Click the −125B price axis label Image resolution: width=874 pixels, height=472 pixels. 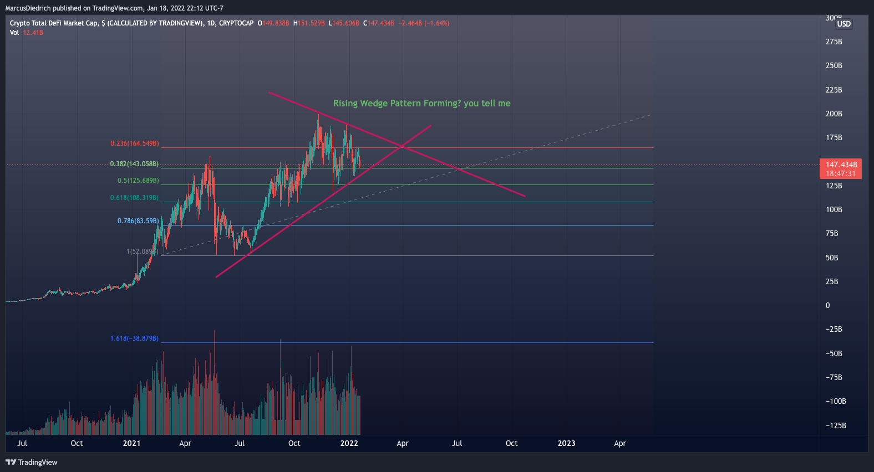836,425
